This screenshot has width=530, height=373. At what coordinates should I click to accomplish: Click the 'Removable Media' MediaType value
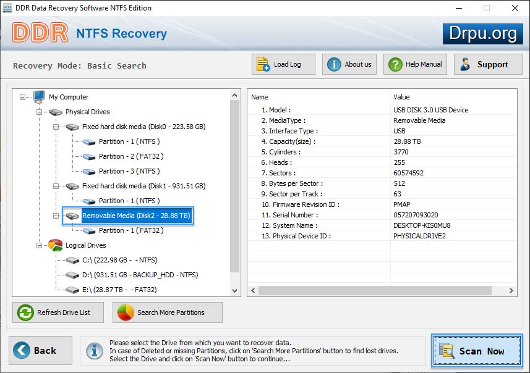click(419, 120)
